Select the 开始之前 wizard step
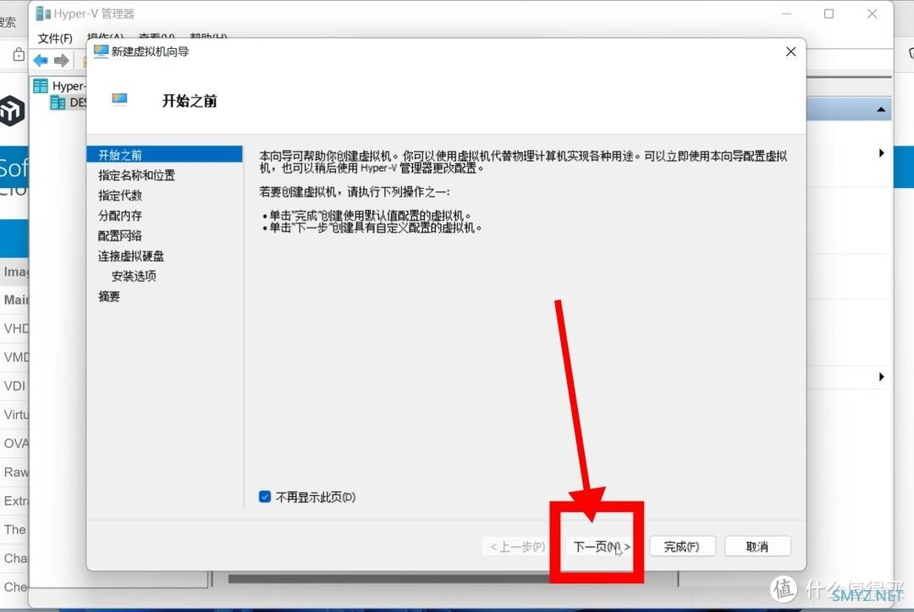 (164, 154)
